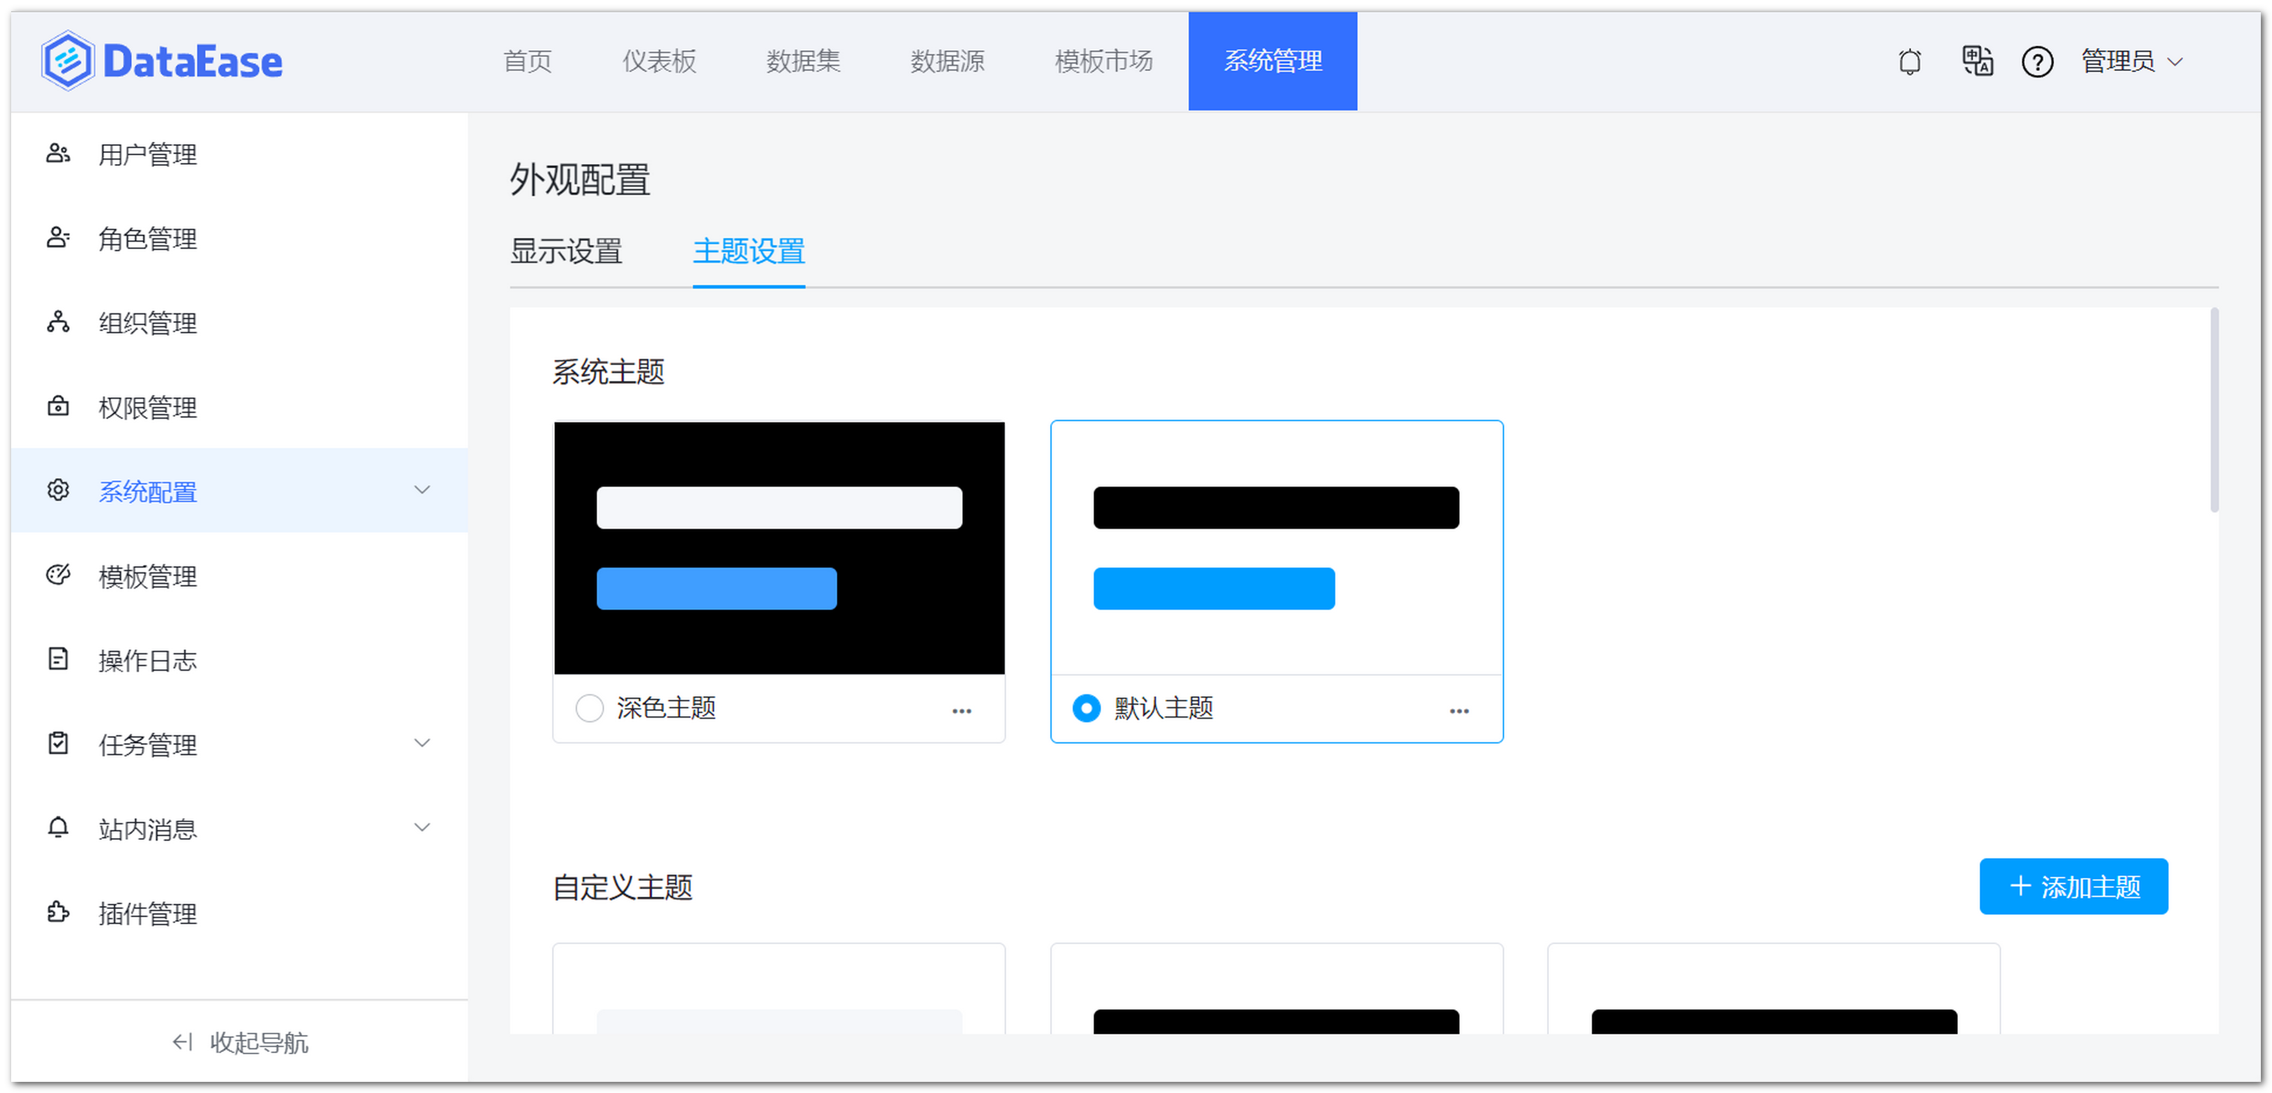Click the 角色管理 sidebar icon
2272x1093 pixels.
(58, 238)
